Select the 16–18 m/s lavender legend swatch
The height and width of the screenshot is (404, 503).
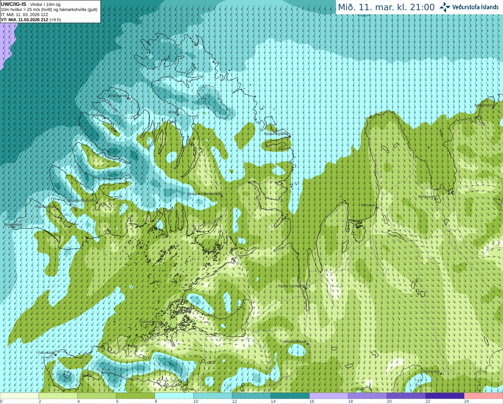click(x=329, y=396)
